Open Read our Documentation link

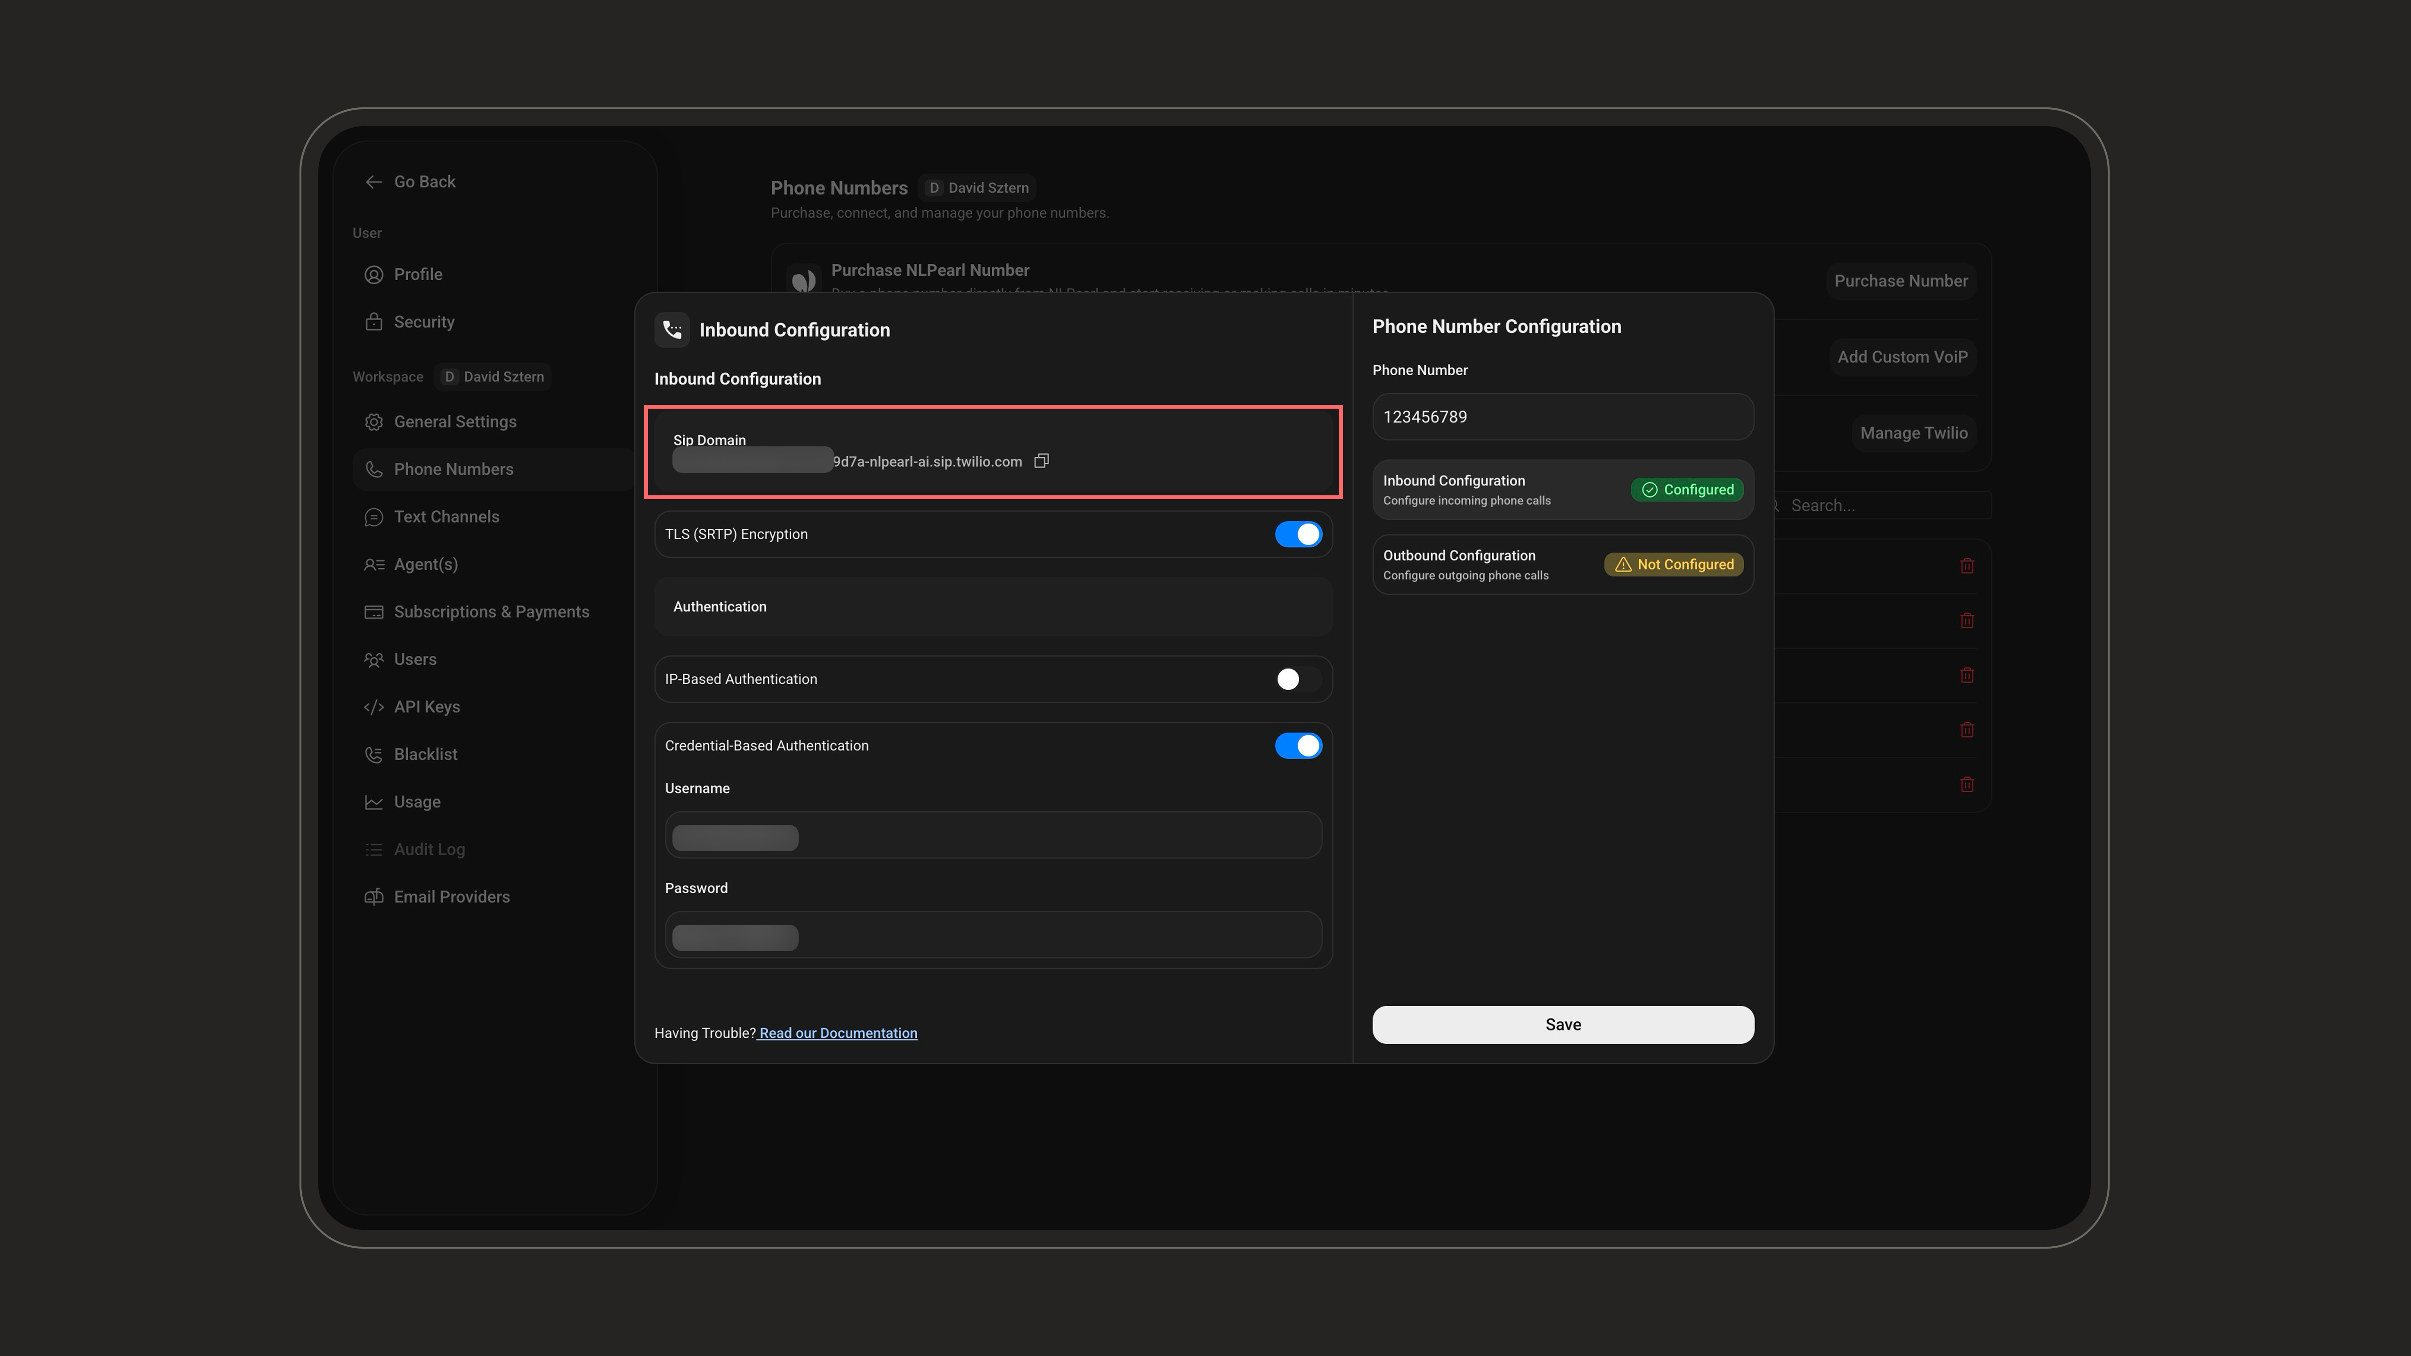pyautogui.click(x=838, y=1033)
